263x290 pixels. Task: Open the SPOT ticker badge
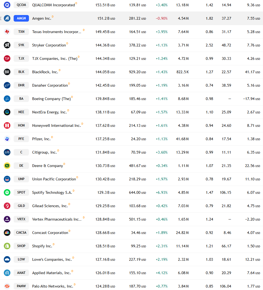coord(21,192)
